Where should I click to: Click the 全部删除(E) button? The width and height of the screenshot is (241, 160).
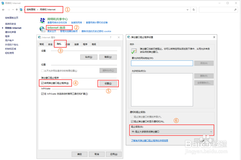point(204,83)
